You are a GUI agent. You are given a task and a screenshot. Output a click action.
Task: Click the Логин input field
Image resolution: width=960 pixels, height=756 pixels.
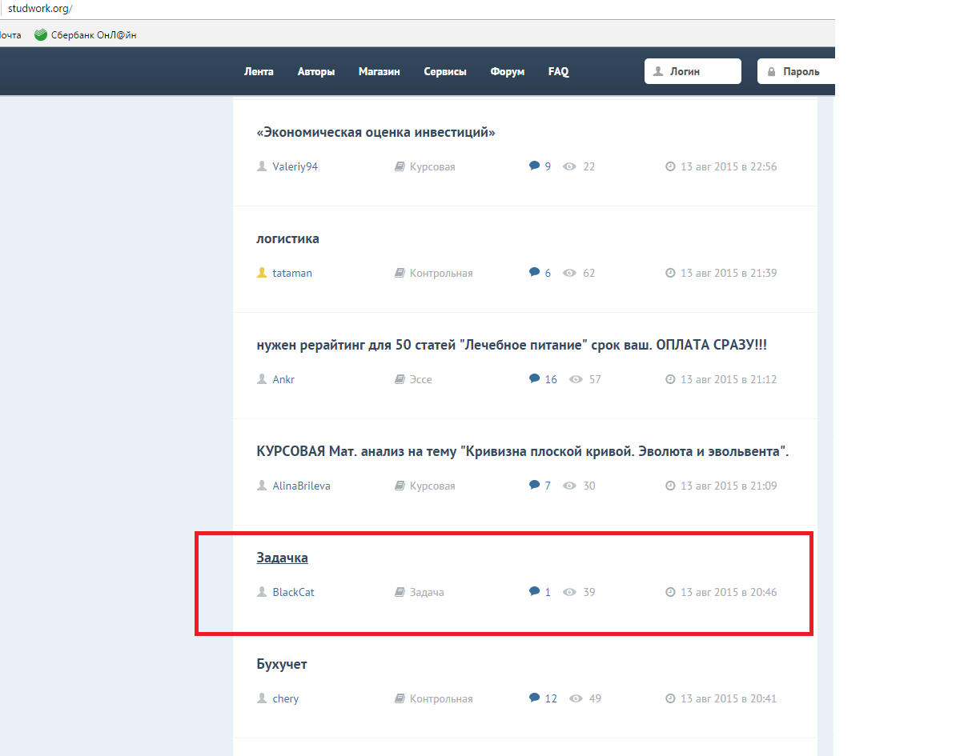click(x=693, y=71)
